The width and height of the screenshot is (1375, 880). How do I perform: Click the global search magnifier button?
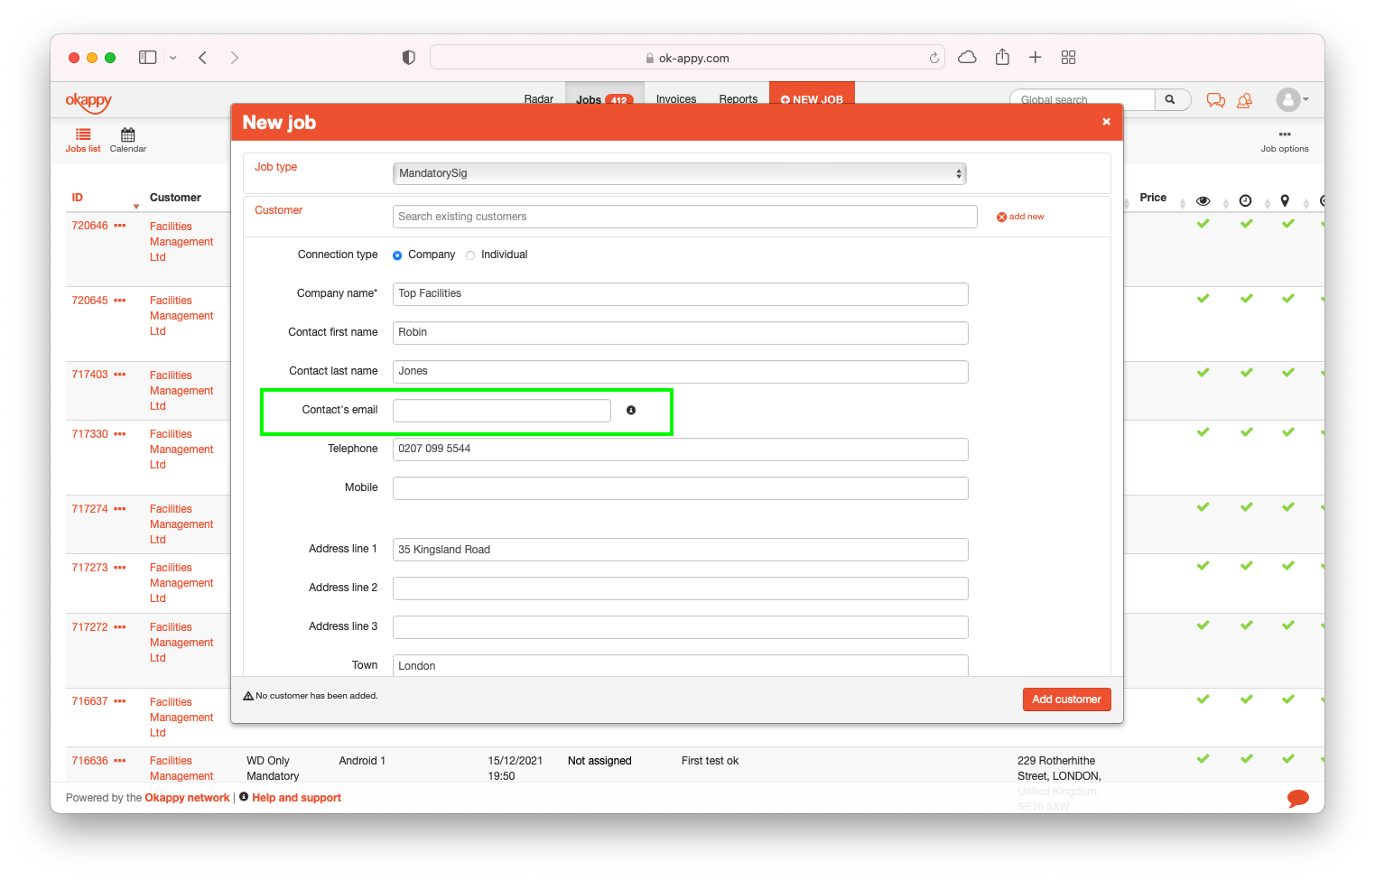[x=1170, y=99]
